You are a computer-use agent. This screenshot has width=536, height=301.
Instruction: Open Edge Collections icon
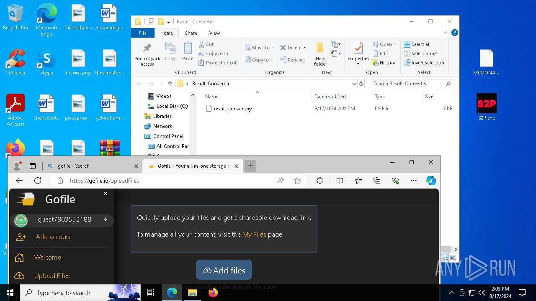click(377, 181)
